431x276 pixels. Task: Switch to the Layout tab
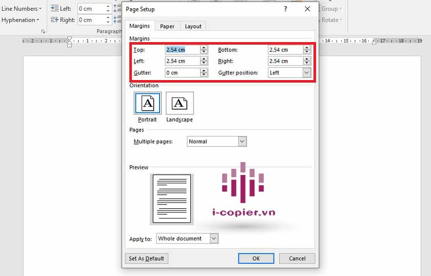[193, 26]
